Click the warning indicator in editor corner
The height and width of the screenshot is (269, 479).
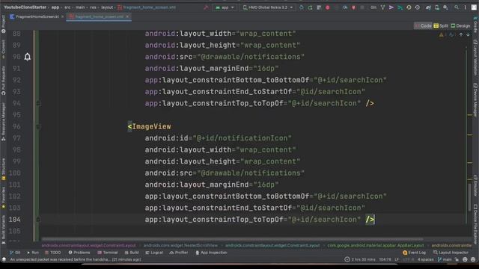coord(441,35)
